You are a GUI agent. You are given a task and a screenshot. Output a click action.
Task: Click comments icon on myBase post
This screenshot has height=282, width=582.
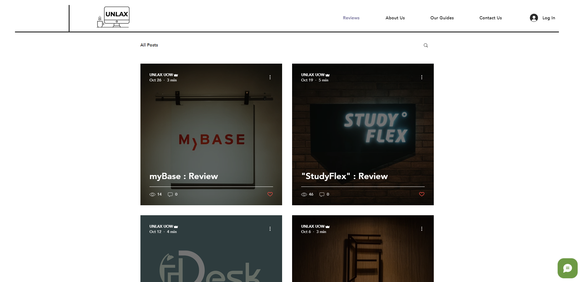coord(170,194)
